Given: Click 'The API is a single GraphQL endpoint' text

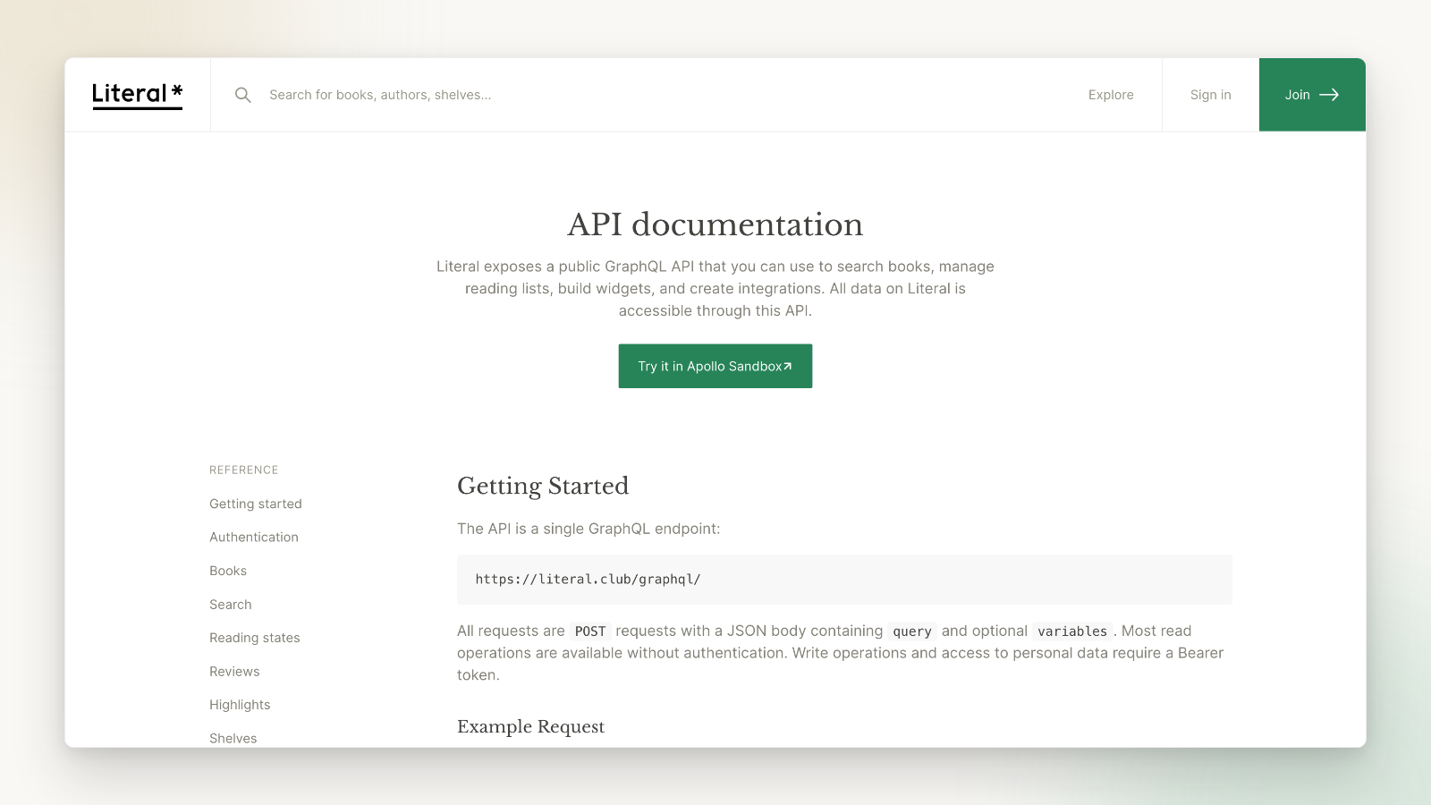Looking at the screenshot, I should click(x=588, y=529).
